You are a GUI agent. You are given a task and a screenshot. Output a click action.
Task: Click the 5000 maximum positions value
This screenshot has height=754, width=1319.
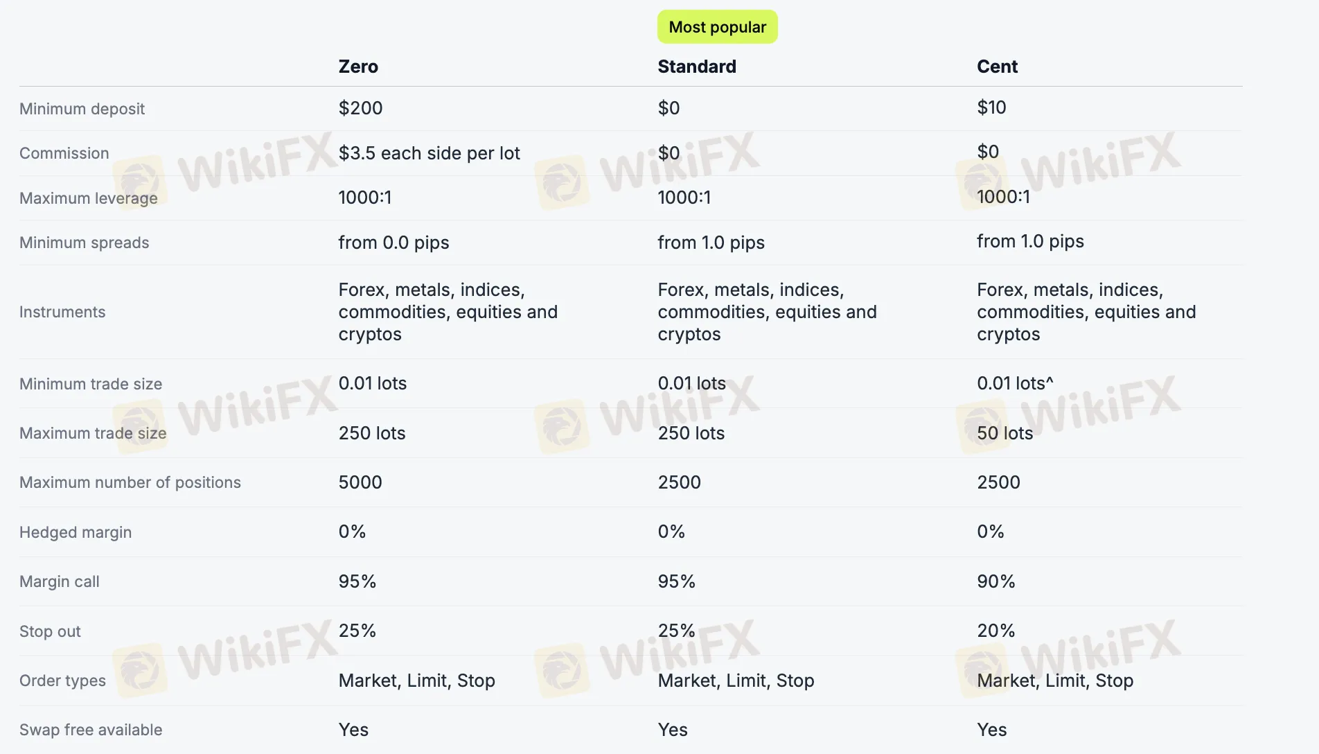(x=360, y=482)
